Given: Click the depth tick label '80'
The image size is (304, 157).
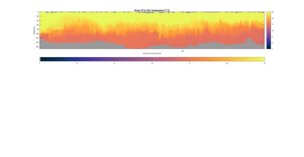Looking at the screenshot, I should 37,29.
